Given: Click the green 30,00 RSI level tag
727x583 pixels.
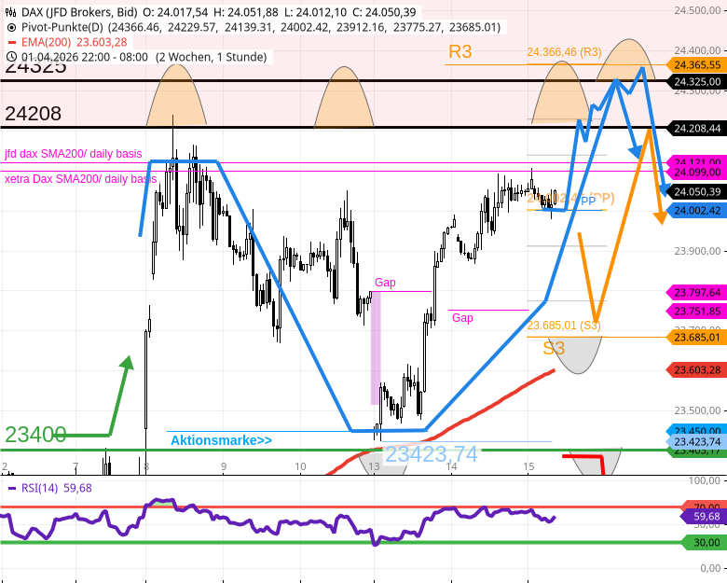Looking at the screenshot, I should pyautogui.click(x=701, y=542).
